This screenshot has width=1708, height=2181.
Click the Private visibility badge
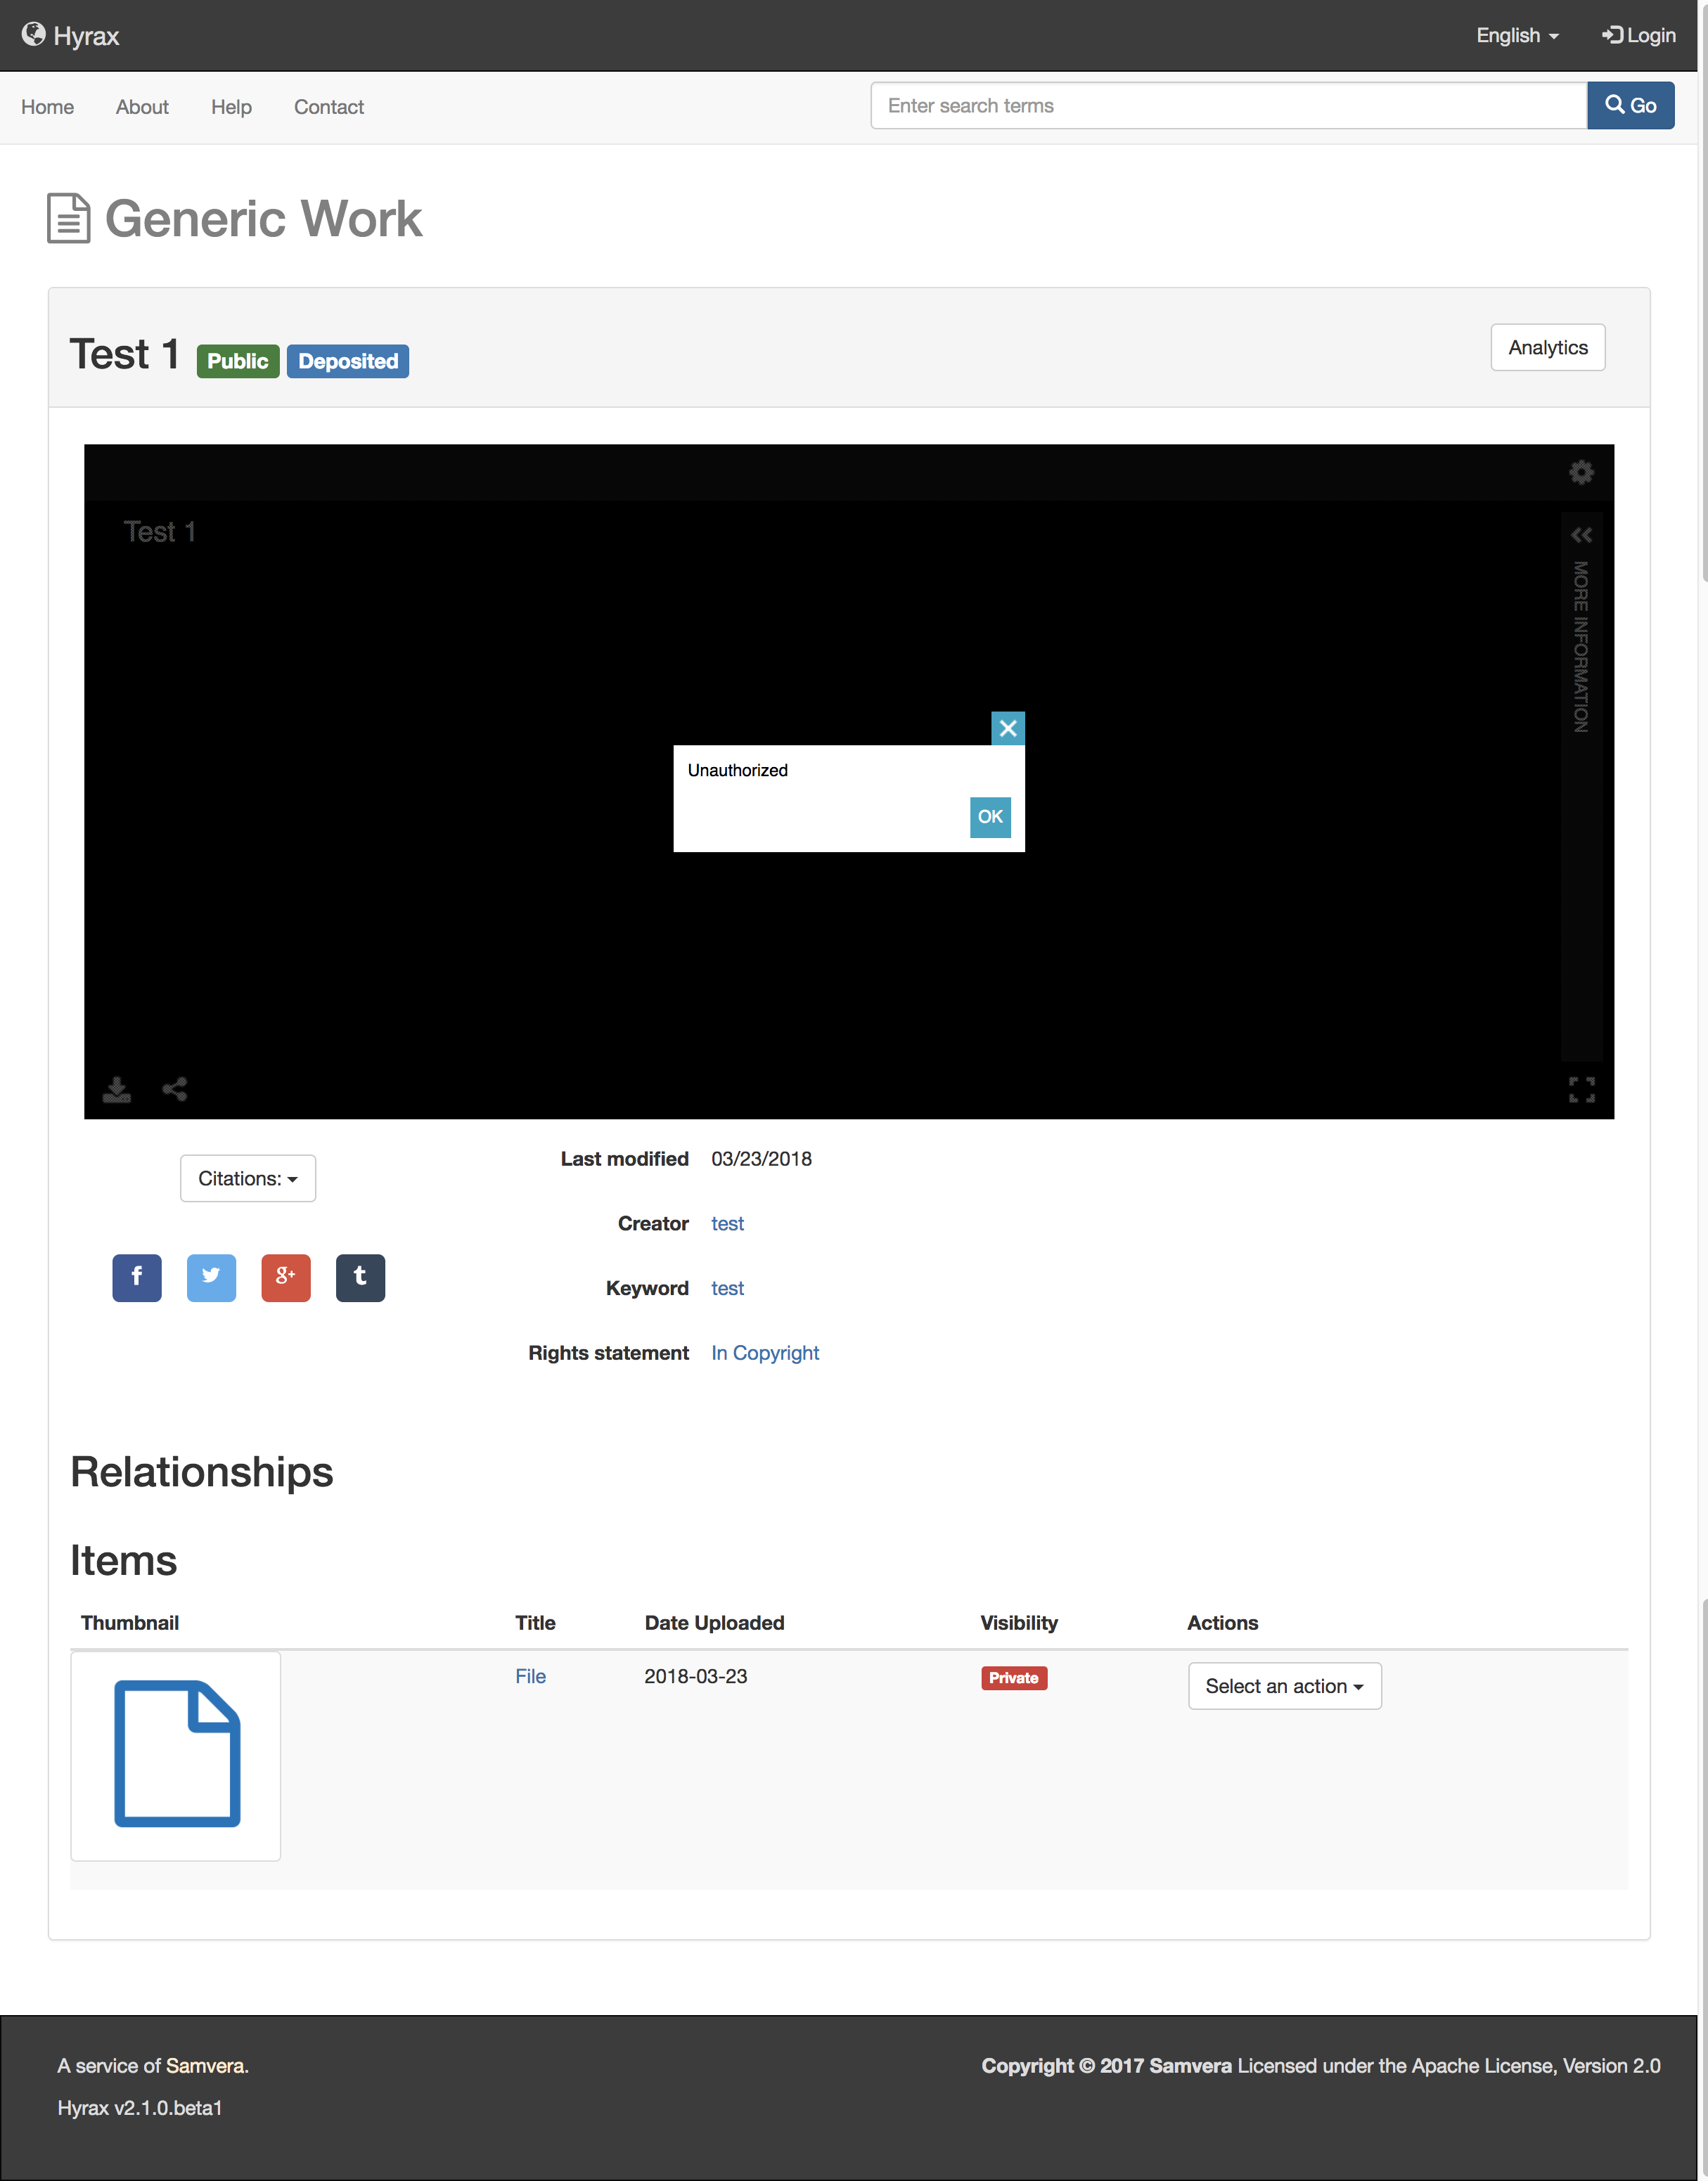tap(1014, 1678)
